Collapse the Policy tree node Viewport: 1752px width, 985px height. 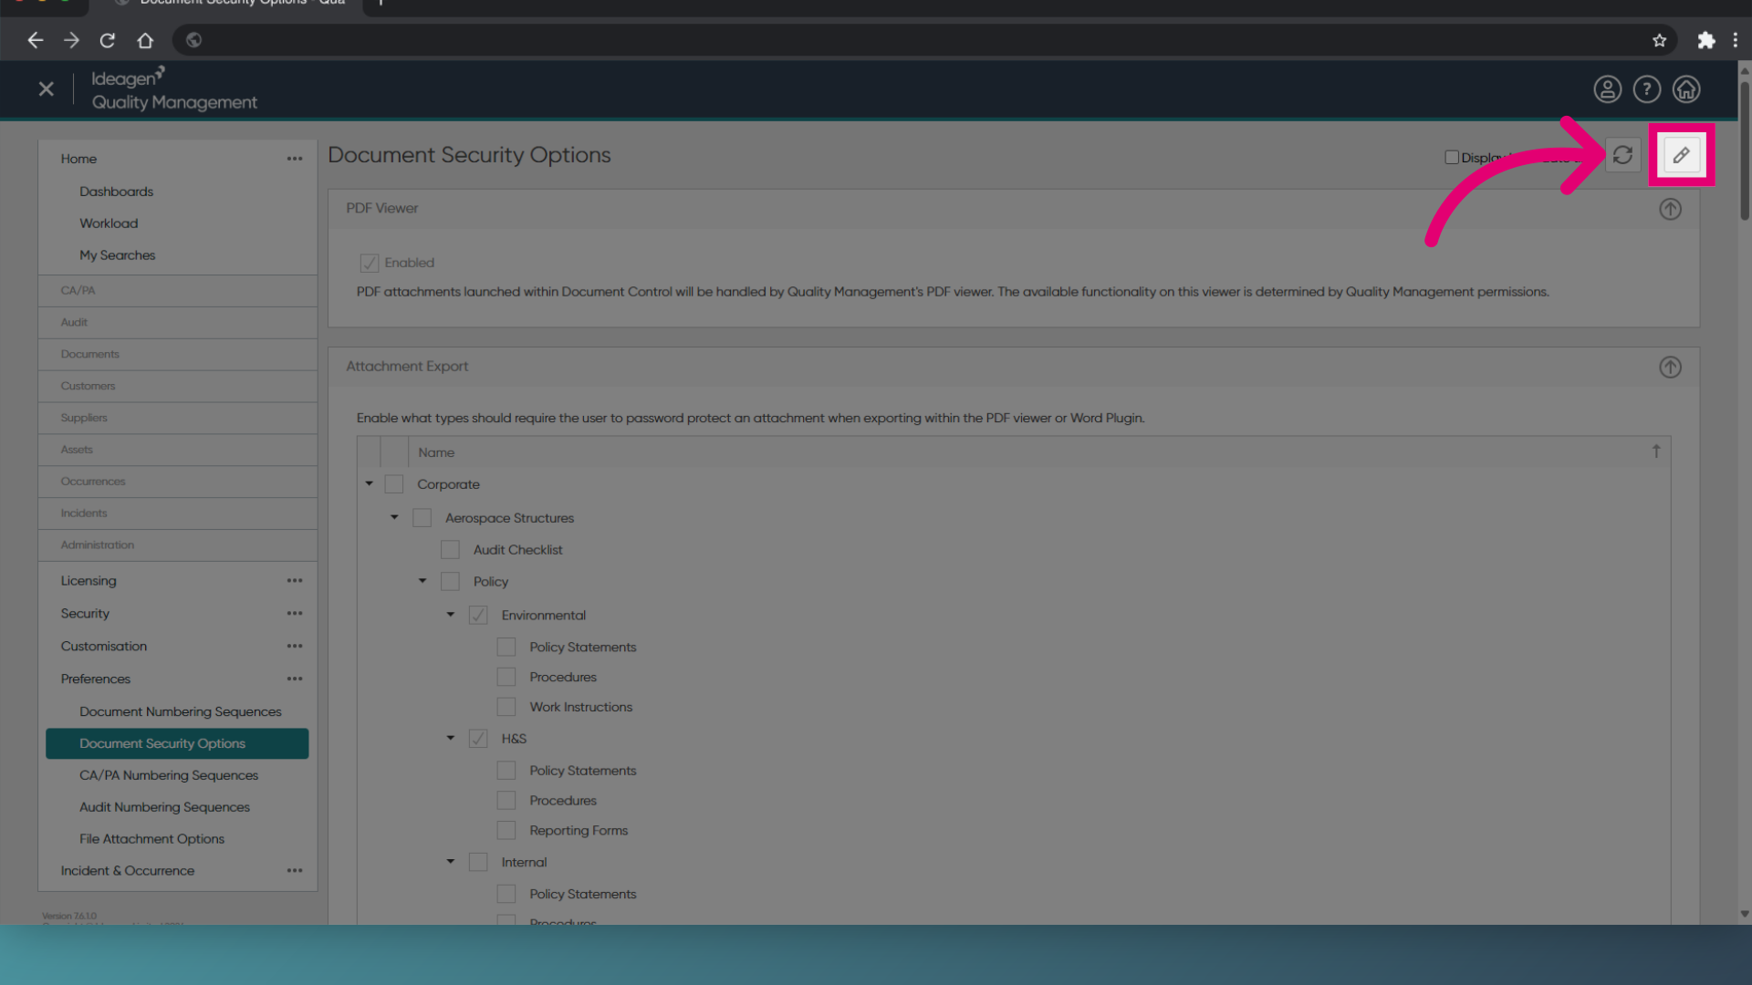[x=422, y=581]
